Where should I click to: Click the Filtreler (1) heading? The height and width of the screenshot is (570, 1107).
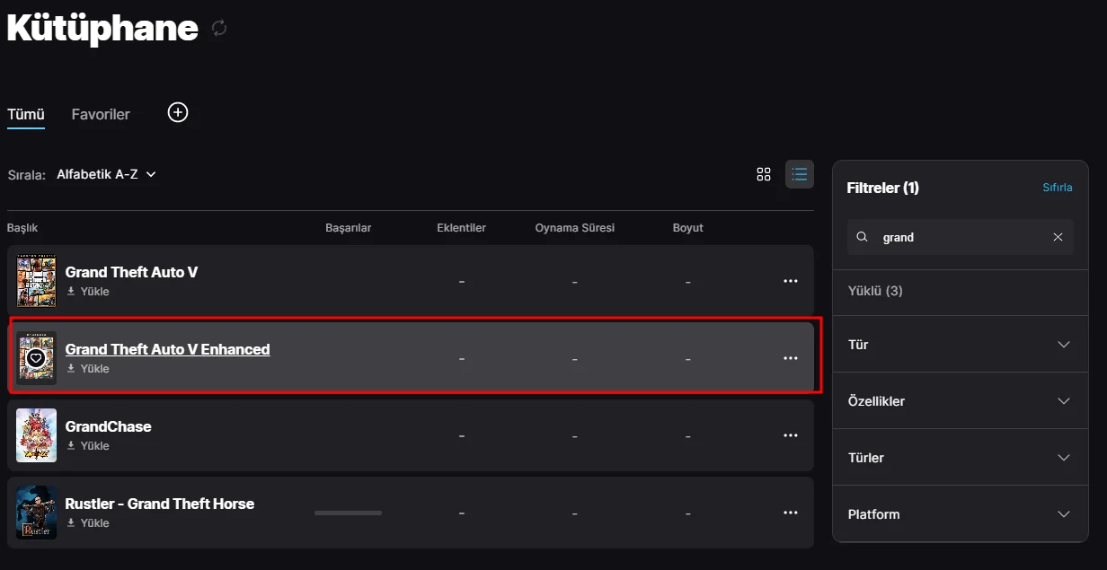click(883, 188)
